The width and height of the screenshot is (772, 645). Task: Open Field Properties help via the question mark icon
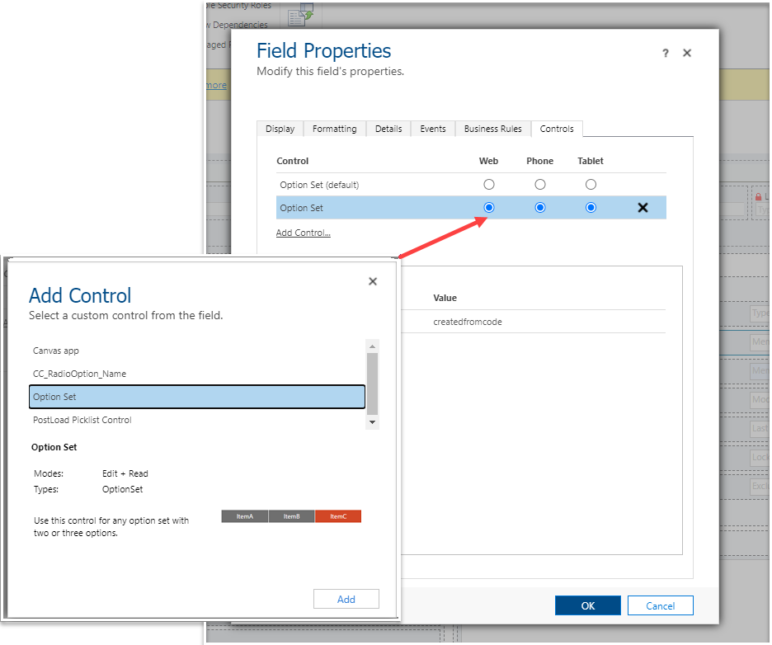click(x=665, y=53)
